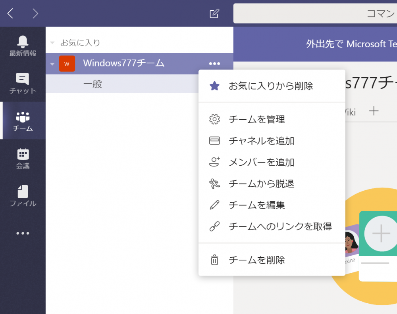Viewport: 397px width, 314px height.
Task: Click the team's more options ellipsis
Action: 214,63
